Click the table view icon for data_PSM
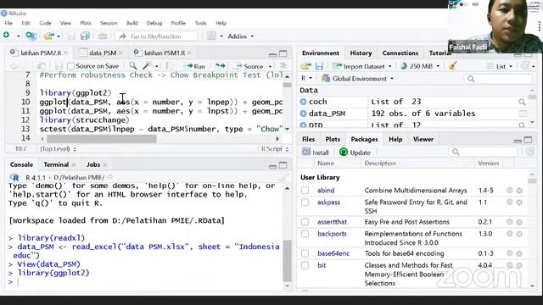Image resolution: width=543 pixels, height=305 pixels. click(523, 114)
